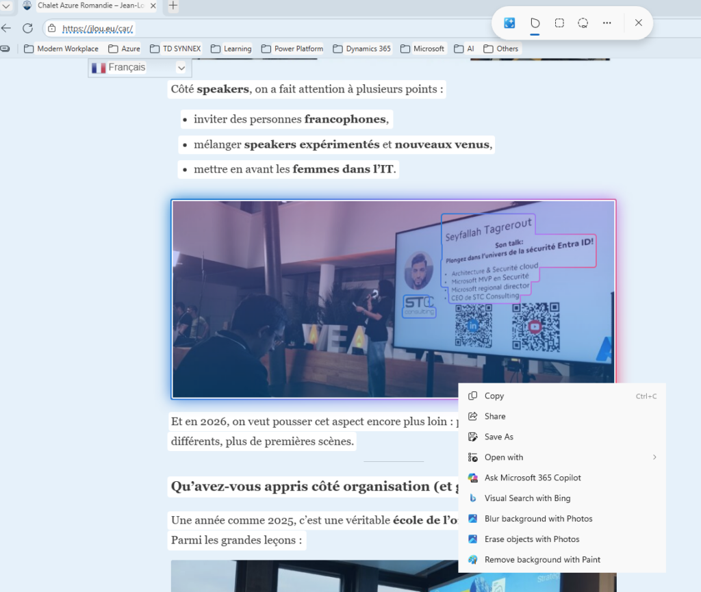Choose the freeform selection tool
This screenshot has height=592, width=701.
(x=535, y=23)
